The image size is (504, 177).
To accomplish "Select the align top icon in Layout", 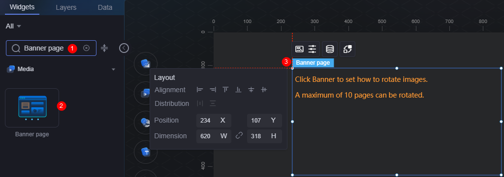I will [225, 90].
